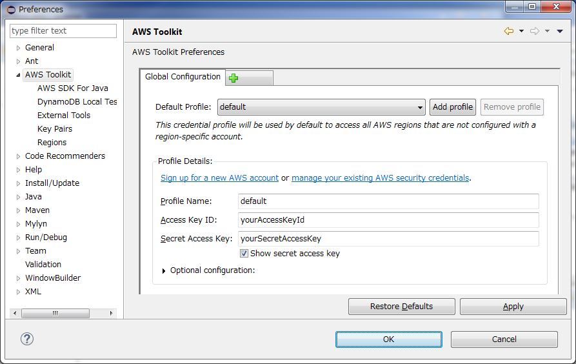
Task: Collapse the AWS Toolkit tree node
Action: tap(18, 75)
